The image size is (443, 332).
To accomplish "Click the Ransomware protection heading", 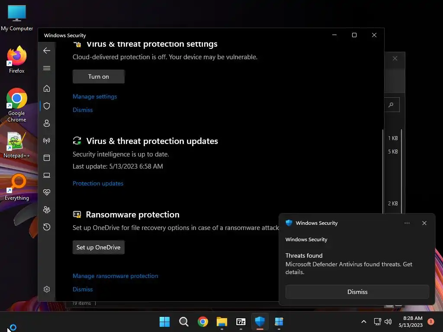I will [x=132, y=214].
